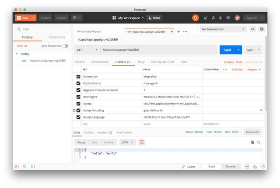Switch to the Params request tab
Image resolution: width=280 pixels, height=188 pixels.
coord(80,62)
